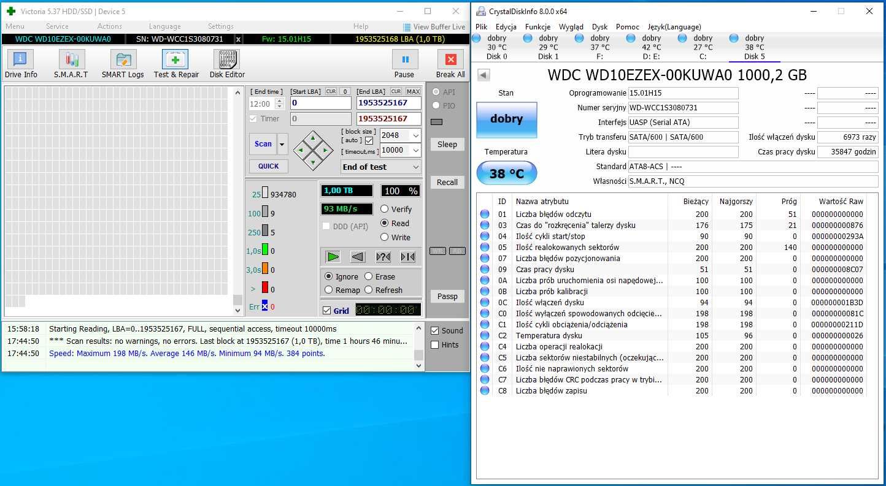Click the End LBA 1953525167 input field
Screen dimensions: 886x486
point(388,103)
